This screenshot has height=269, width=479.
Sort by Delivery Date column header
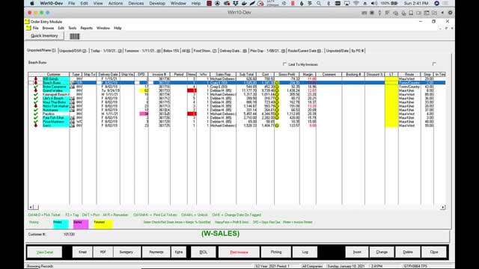108,75
